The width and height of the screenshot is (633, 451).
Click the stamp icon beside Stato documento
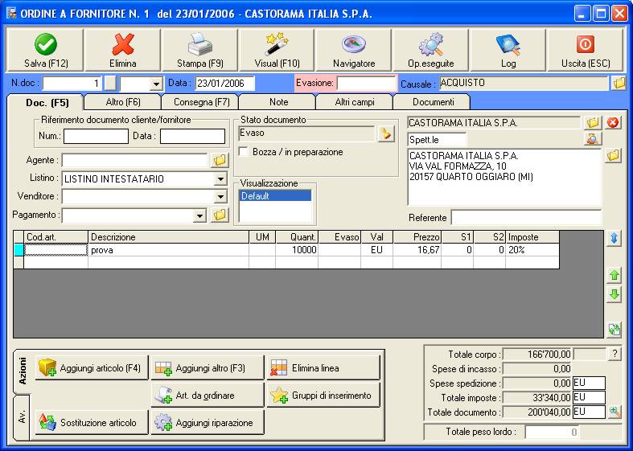click(386, 133)
